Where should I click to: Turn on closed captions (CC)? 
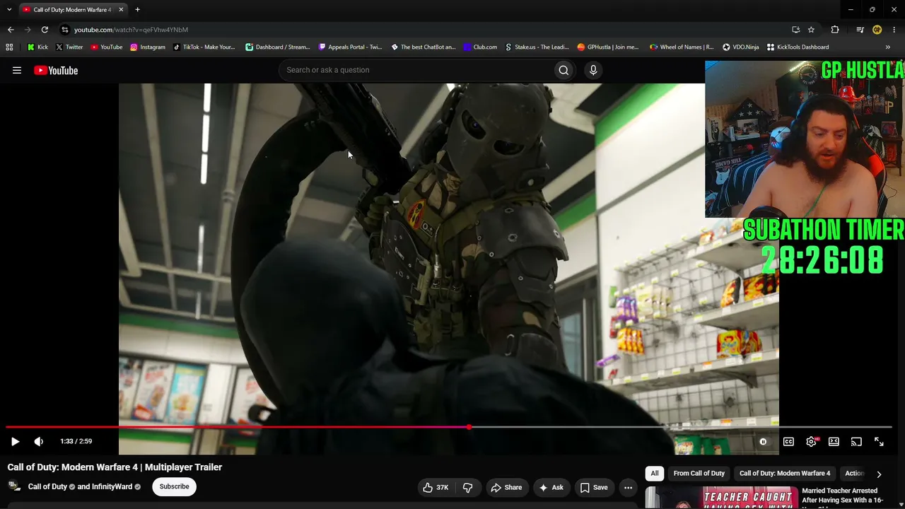point(788,442)
